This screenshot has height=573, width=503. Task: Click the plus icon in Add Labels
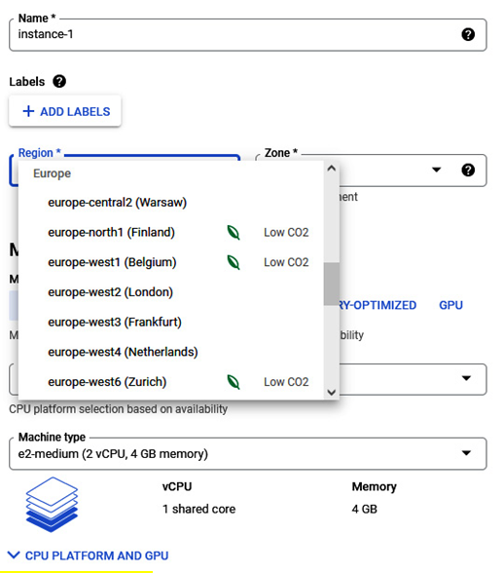(x=28, y=111)
